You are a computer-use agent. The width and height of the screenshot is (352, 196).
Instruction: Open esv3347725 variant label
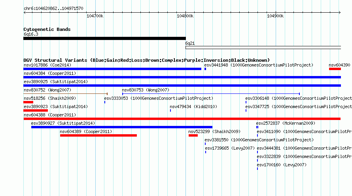(x=298, y=107)
